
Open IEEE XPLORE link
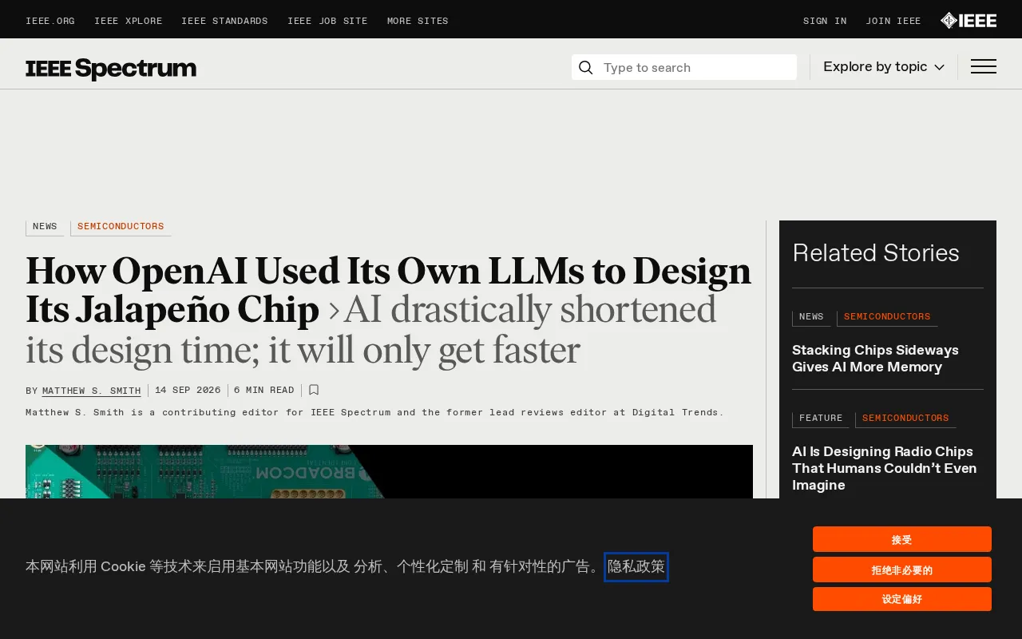click(129, 22)
